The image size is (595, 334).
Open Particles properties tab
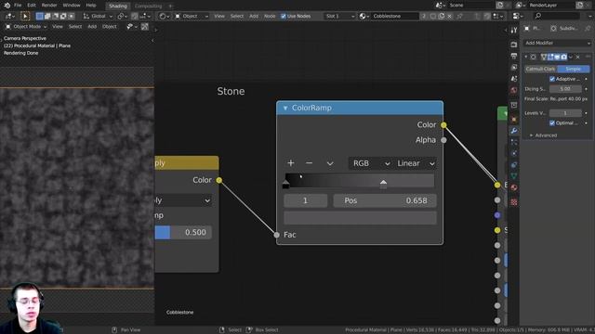[x=514, y=142]
